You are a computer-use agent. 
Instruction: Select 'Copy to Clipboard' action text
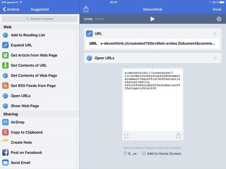pos(26,132)
